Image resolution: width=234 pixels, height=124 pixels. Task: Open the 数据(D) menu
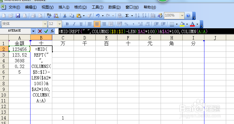pyautogui.click(x=114, y=7)
